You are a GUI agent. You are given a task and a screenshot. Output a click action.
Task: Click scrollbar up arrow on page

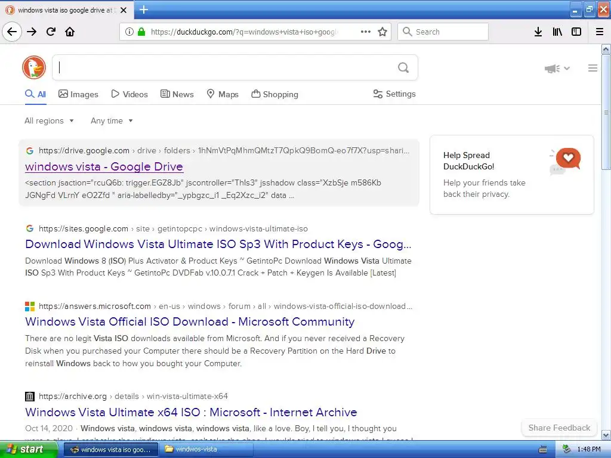[606, 49]
